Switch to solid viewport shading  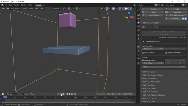[126, 9]
